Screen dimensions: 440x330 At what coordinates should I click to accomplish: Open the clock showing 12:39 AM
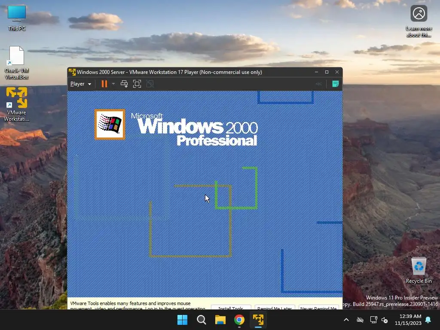click(x=408, y=320)
